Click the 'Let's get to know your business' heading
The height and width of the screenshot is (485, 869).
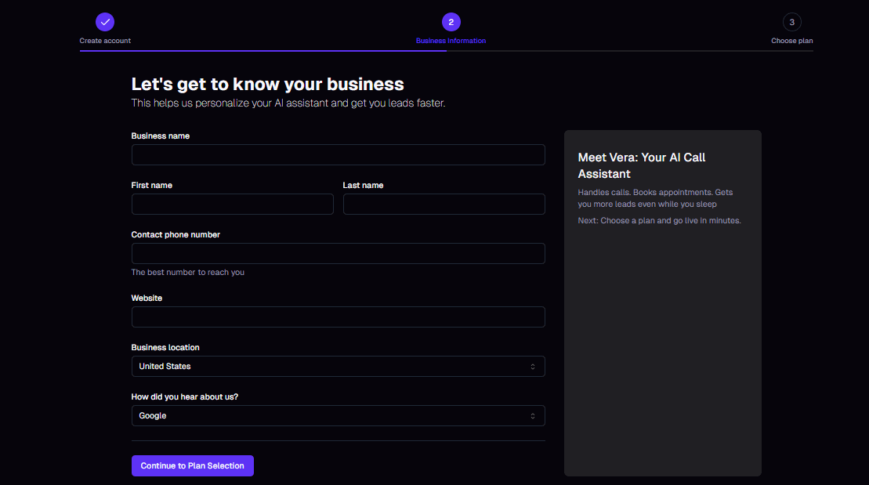click(x=267, y=85)
